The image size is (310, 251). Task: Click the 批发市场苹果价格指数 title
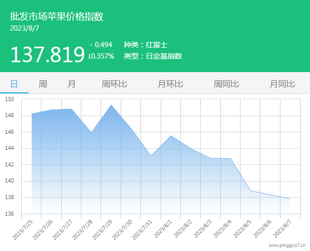click(57, 16)
